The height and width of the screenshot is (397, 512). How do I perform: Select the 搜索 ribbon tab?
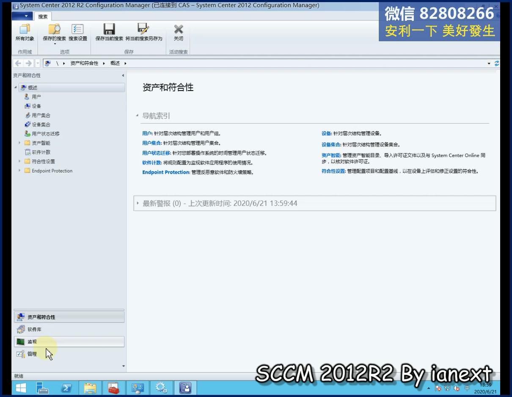(x=43, y=17)
